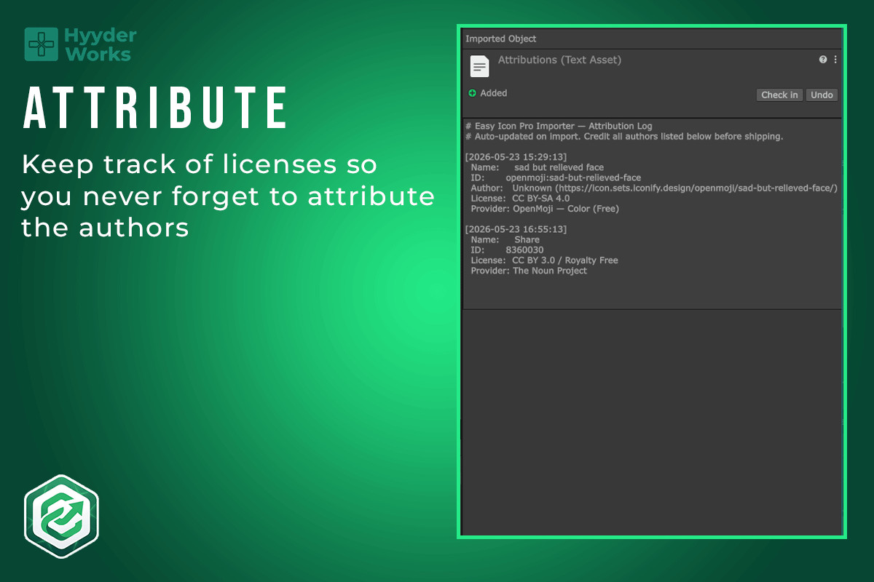Click the Provider 'OpenMoji — Color (Free)' line

[544, 209]
